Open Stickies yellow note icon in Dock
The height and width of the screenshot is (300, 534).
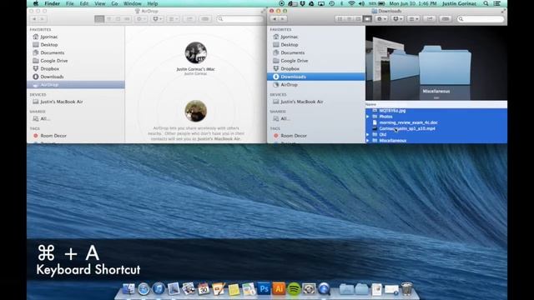click(234, 289)
